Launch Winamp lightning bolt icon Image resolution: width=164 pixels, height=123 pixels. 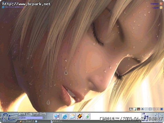tap(80, 116)
